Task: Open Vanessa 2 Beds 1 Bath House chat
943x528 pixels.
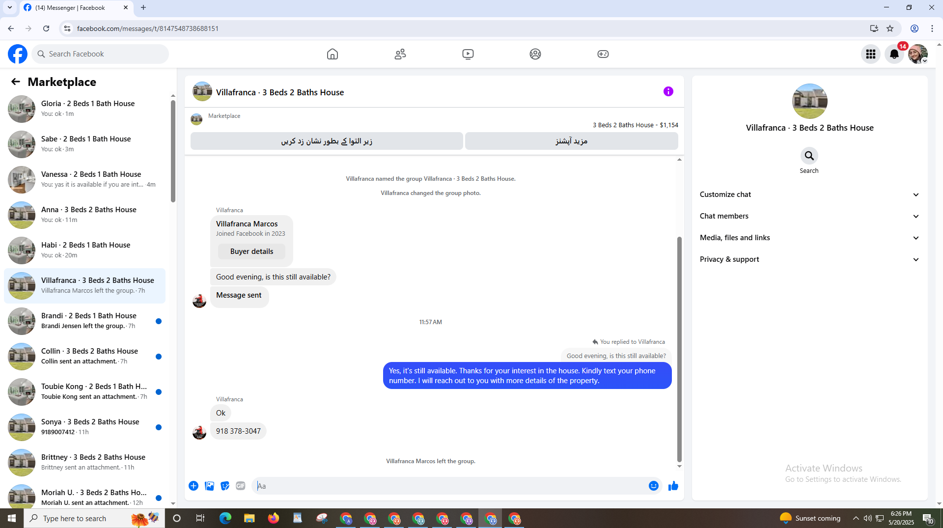Action: coord(84,179)
